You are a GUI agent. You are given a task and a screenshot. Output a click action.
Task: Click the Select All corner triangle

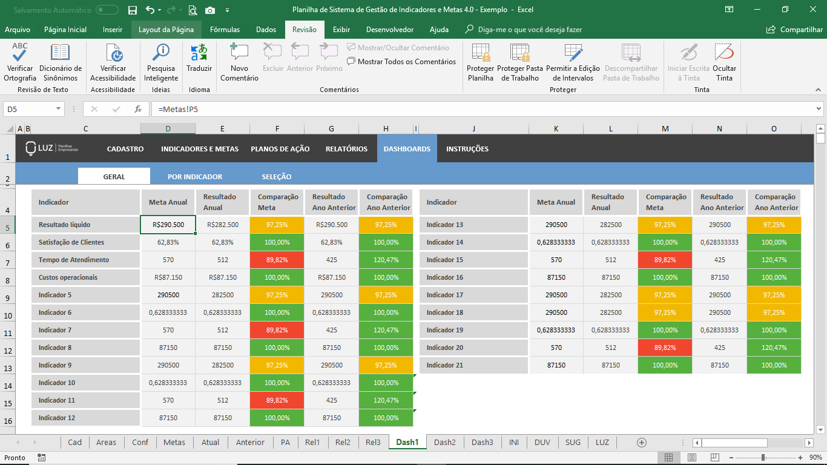10,128
